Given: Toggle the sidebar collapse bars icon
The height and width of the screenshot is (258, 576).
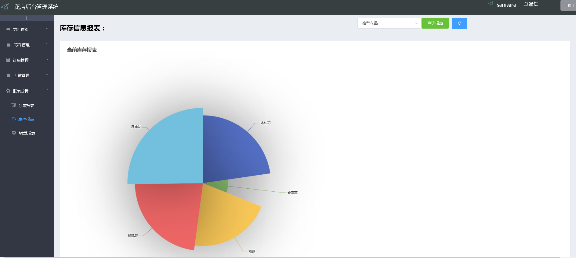Looking at the screenshot, I should click(27, 18).
